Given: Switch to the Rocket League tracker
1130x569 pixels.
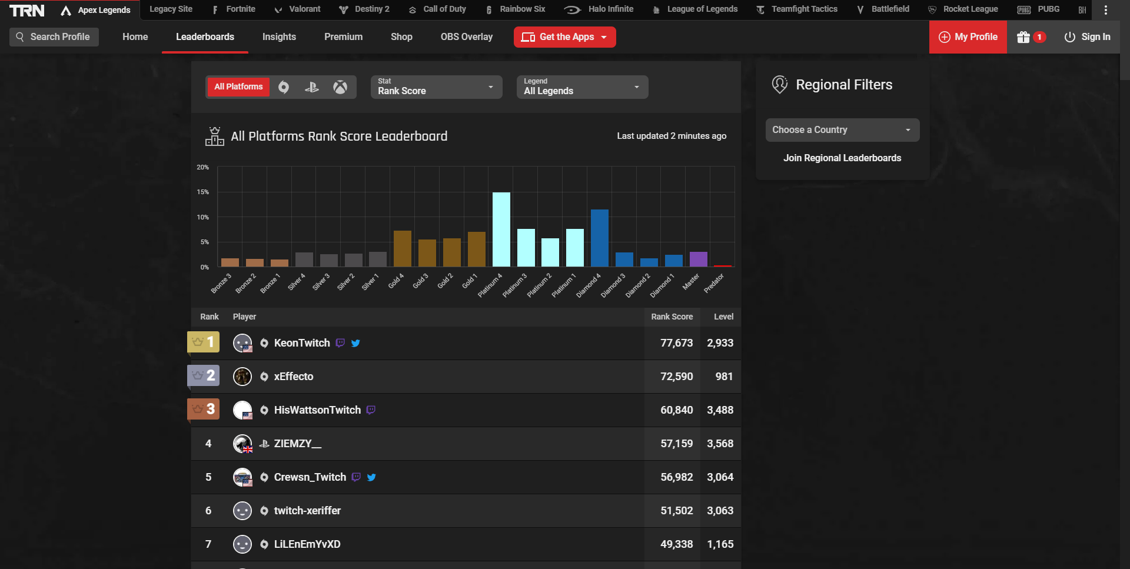Looking at the screenshot, I should coord(963,9).
